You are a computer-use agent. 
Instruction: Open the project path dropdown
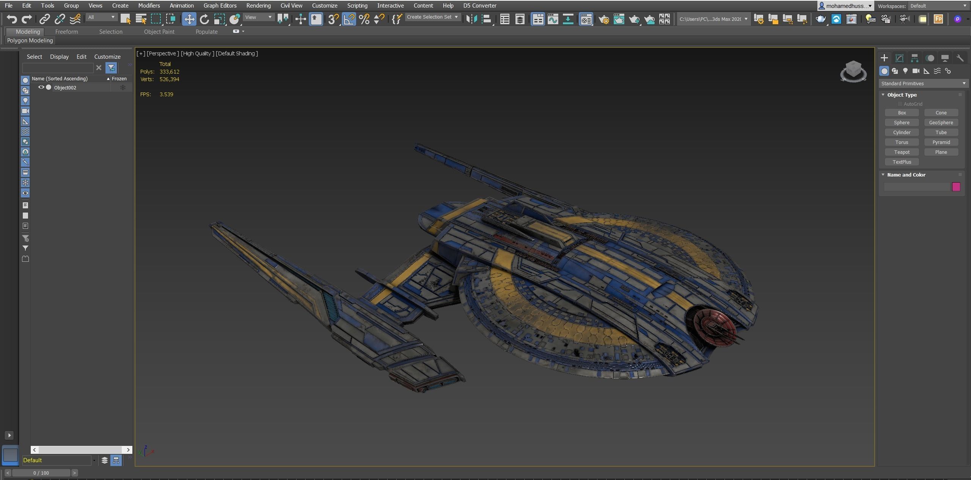point(713,19)
